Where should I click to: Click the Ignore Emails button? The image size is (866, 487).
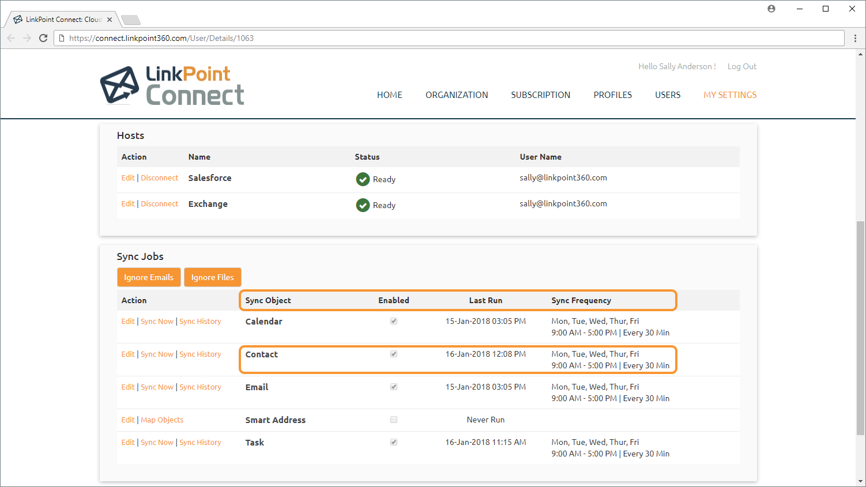[149, 277]
